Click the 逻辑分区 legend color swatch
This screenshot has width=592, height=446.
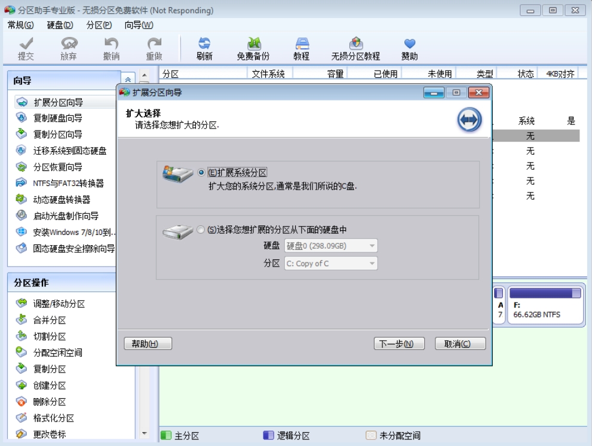tap(268, 435)
